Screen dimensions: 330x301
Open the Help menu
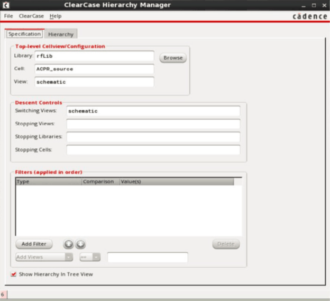[x=56, y=16]
